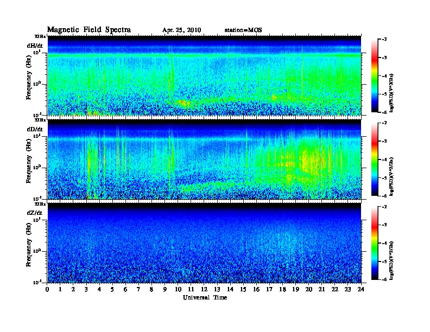The image size is (430, 332).
Task: Click the "Magnetic Field Spectra" title
Action: coord(89,30)
